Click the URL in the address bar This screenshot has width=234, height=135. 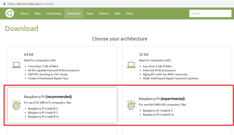click(x=31, y=4)
